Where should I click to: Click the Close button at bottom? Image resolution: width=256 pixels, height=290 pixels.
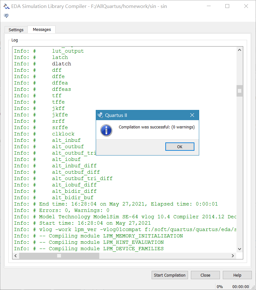205,275
